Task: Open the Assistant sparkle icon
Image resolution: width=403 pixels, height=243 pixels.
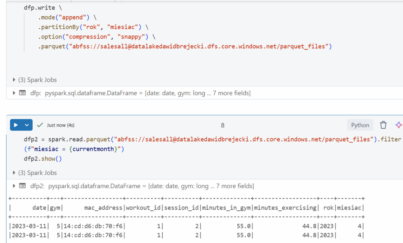Action: click(x=398, y=125)
